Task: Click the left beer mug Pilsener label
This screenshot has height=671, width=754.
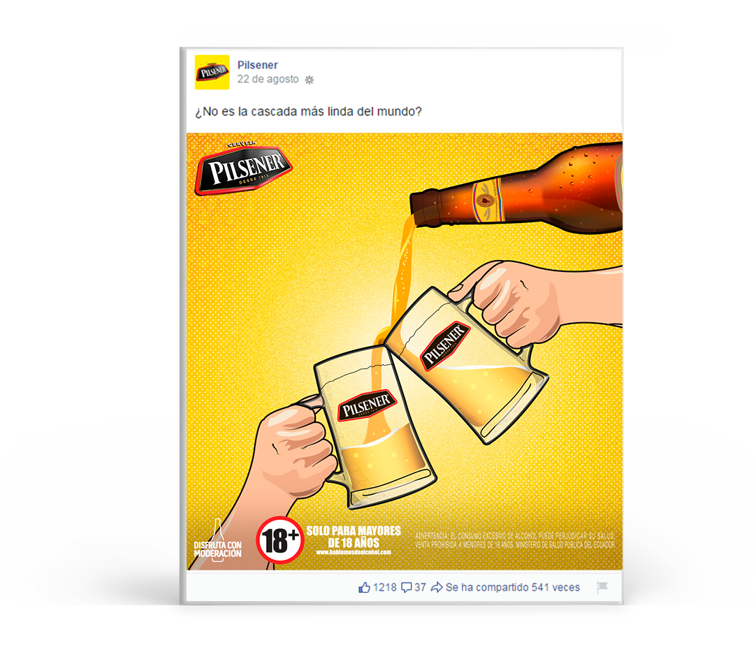Action: coord(367,405)
